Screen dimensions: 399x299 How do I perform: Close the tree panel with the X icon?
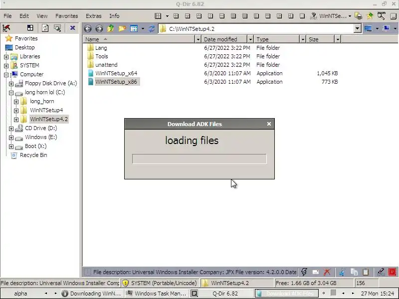(72, 28)
